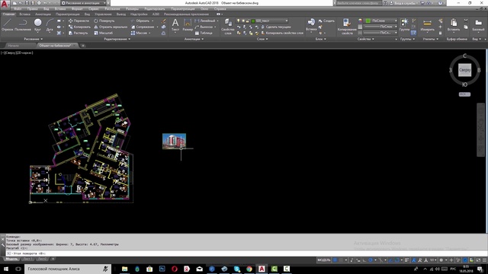Open the Размеры menu

pos(132,9)
